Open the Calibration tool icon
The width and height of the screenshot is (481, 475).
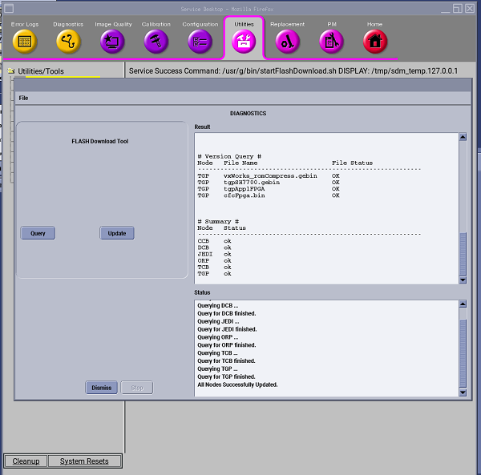pyautogui.click(x=156, y=40)
